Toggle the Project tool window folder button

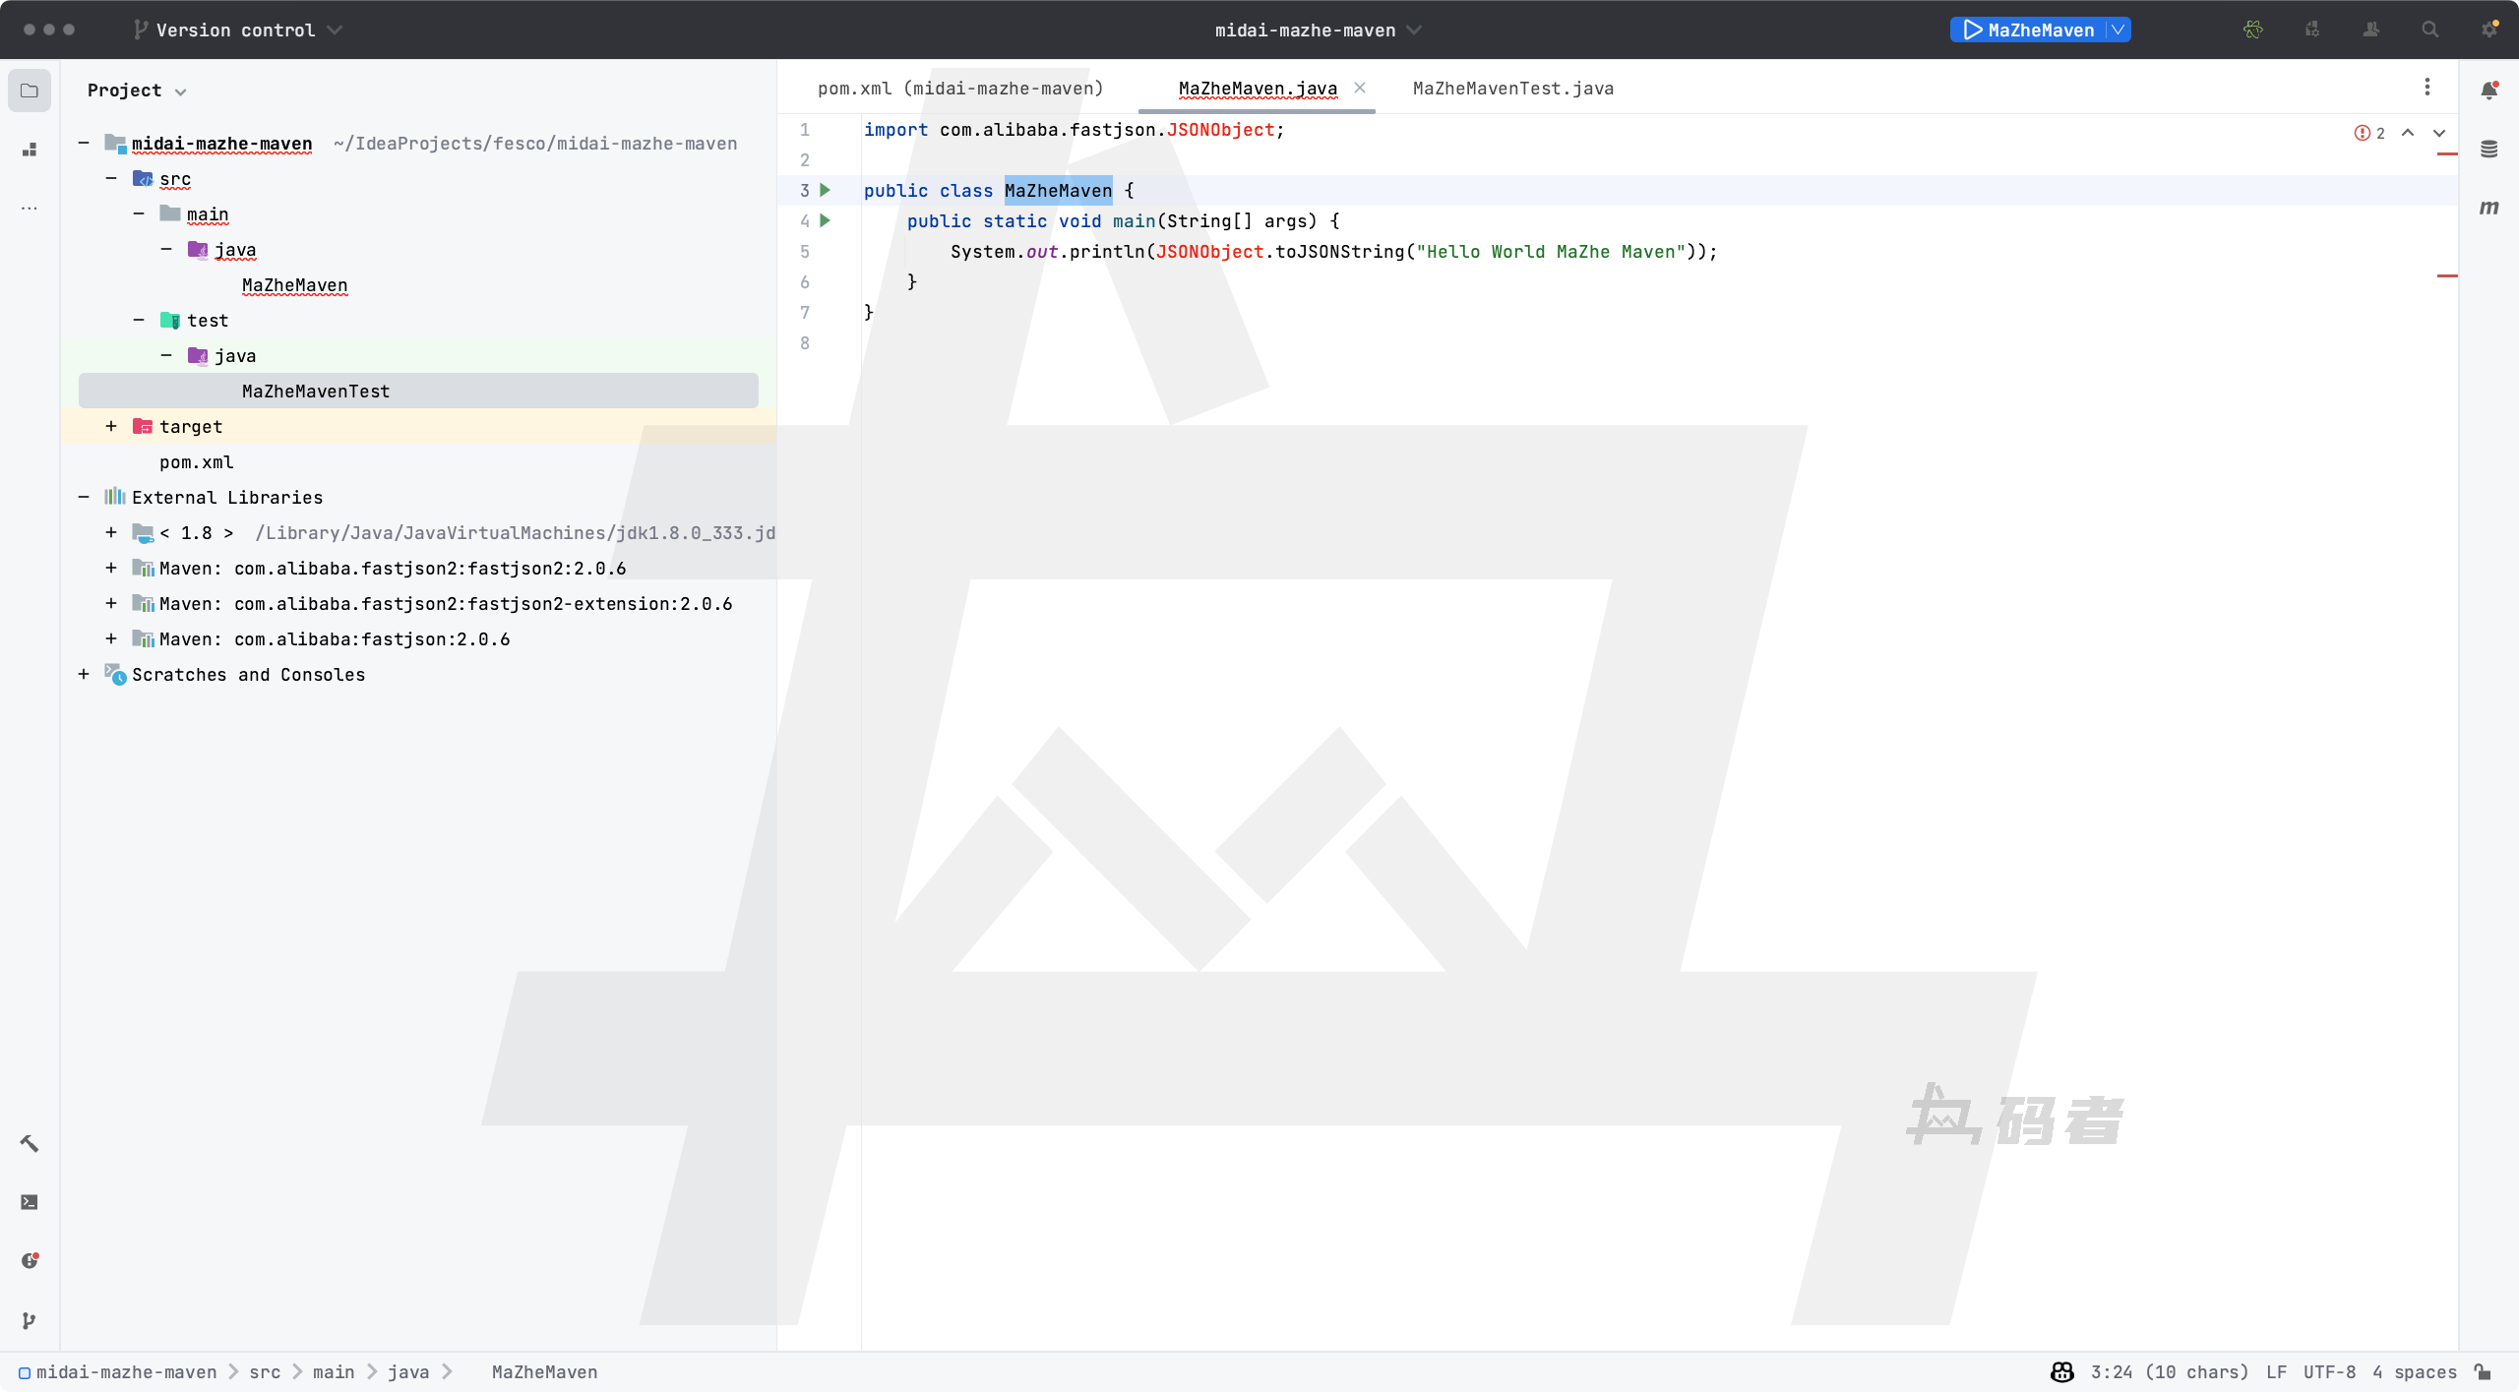point(30,91)
